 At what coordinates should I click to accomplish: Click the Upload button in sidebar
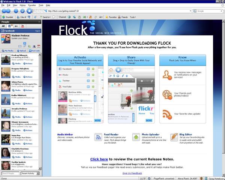(21, 51)
